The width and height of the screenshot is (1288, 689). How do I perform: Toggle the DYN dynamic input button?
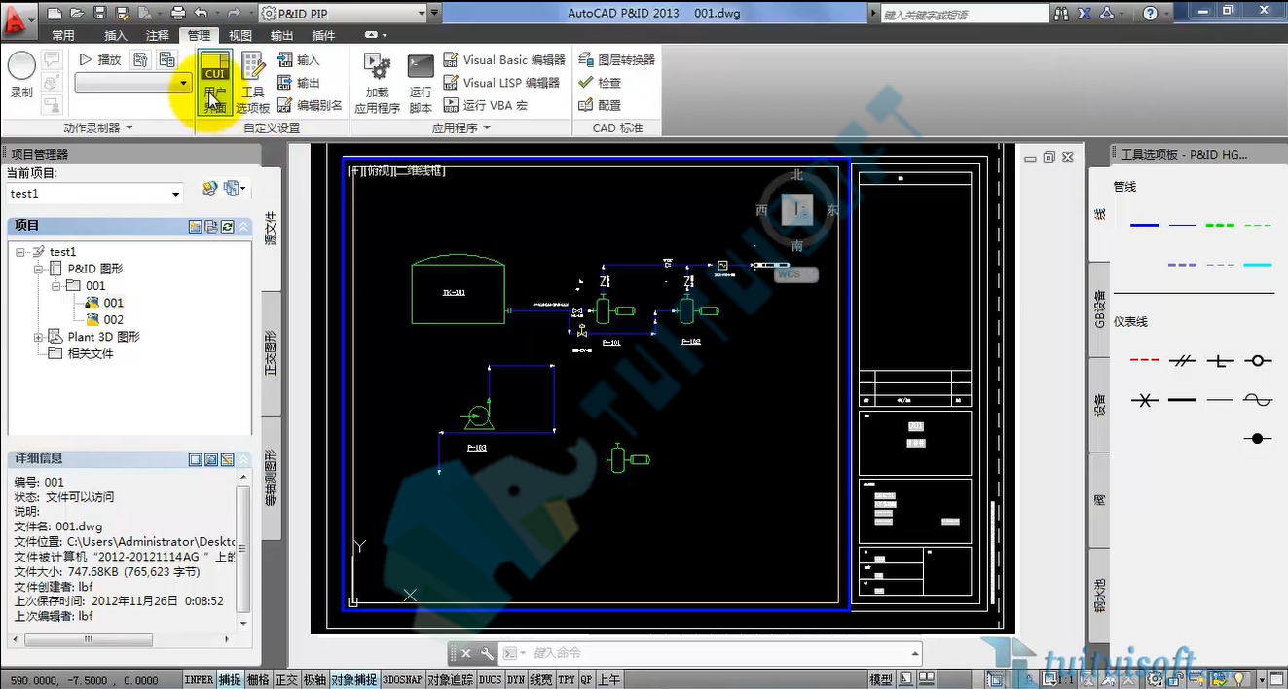516,679
